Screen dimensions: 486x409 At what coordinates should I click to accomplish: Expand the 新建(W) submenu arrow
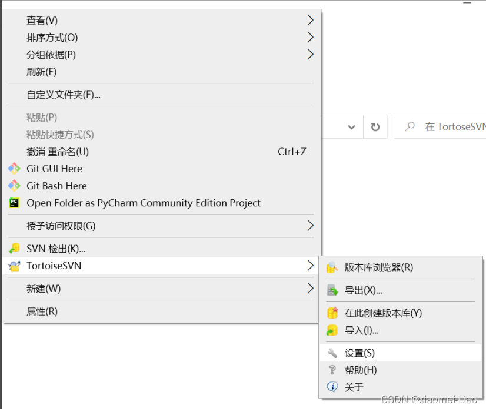pos(310,289)
